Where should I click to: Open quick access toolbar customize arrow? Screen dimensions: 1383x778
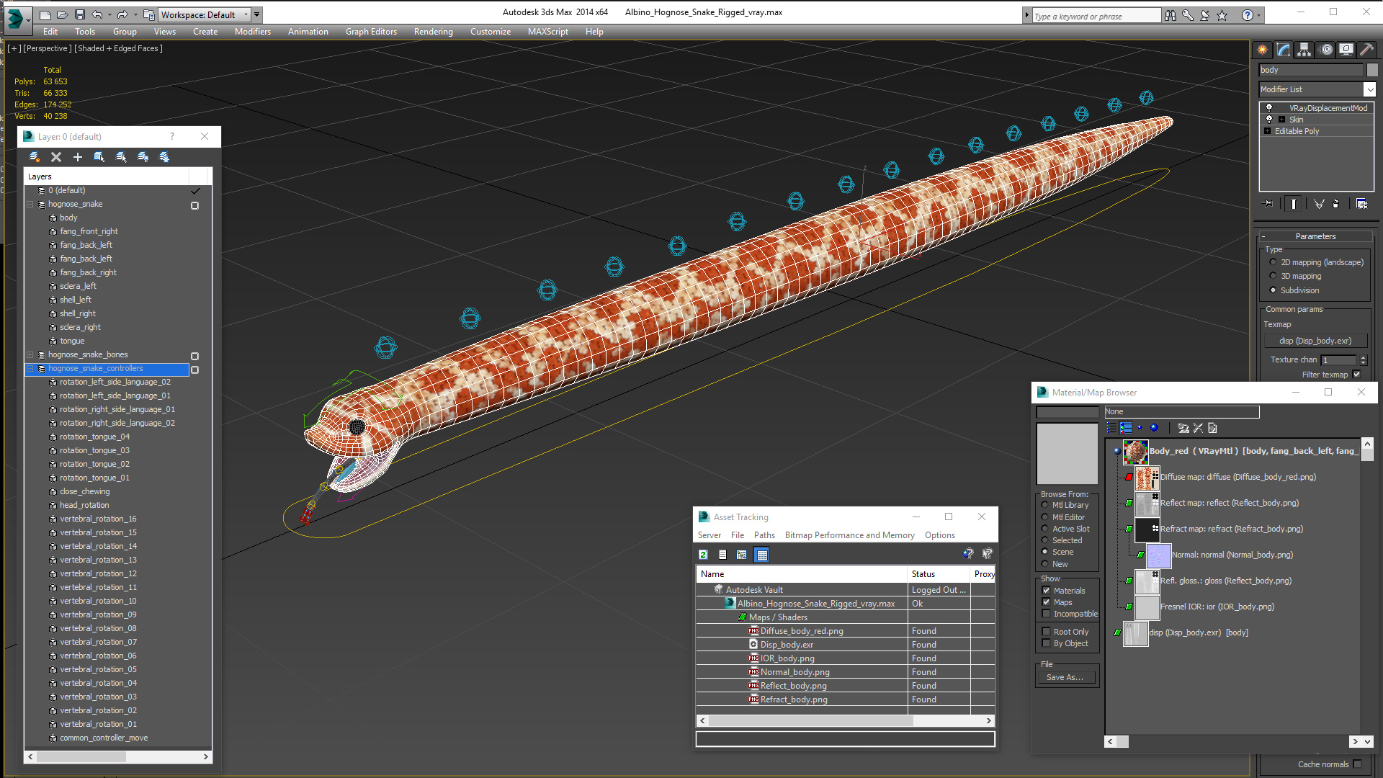[257, 14]
